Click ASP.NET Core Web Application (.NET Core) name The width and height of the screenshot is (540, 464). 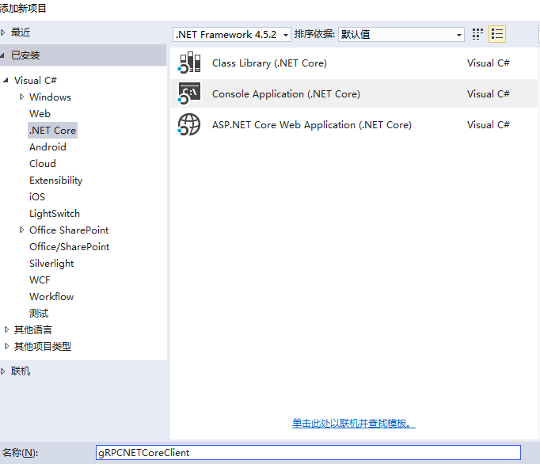(312, 124)
